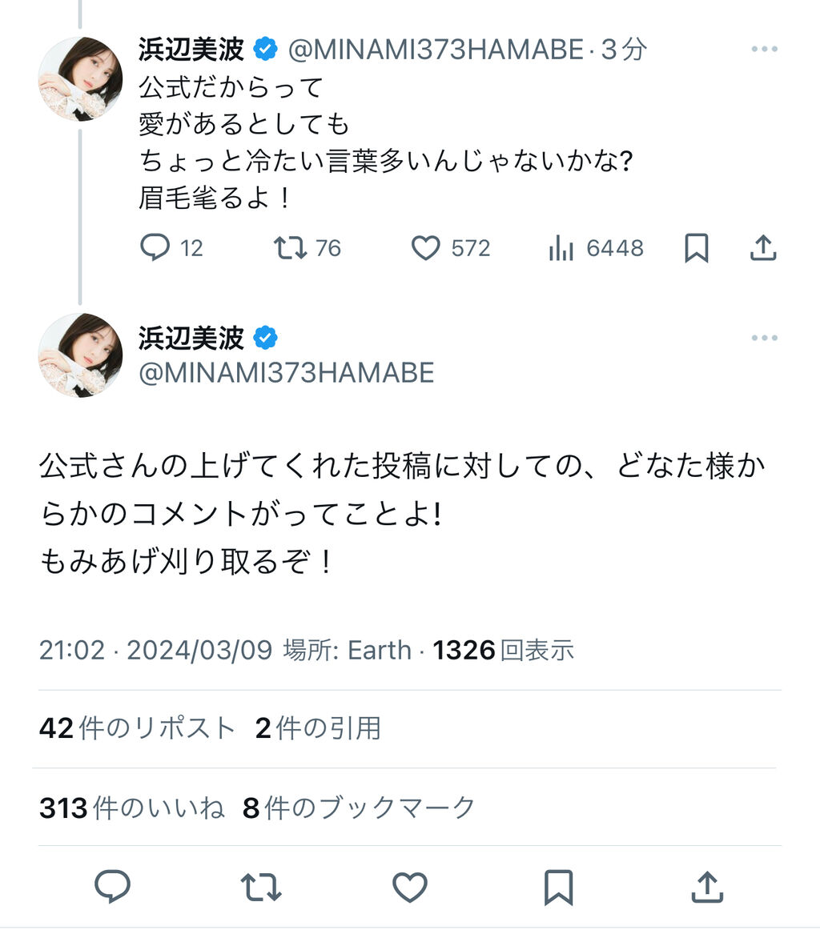
Task: Bookmark the parent tweet
Action: (697, 249)
